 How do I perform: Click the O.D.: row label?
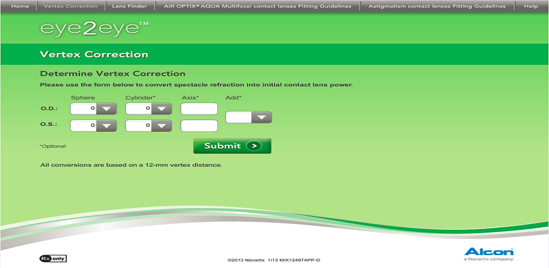(x=49, y=108)
